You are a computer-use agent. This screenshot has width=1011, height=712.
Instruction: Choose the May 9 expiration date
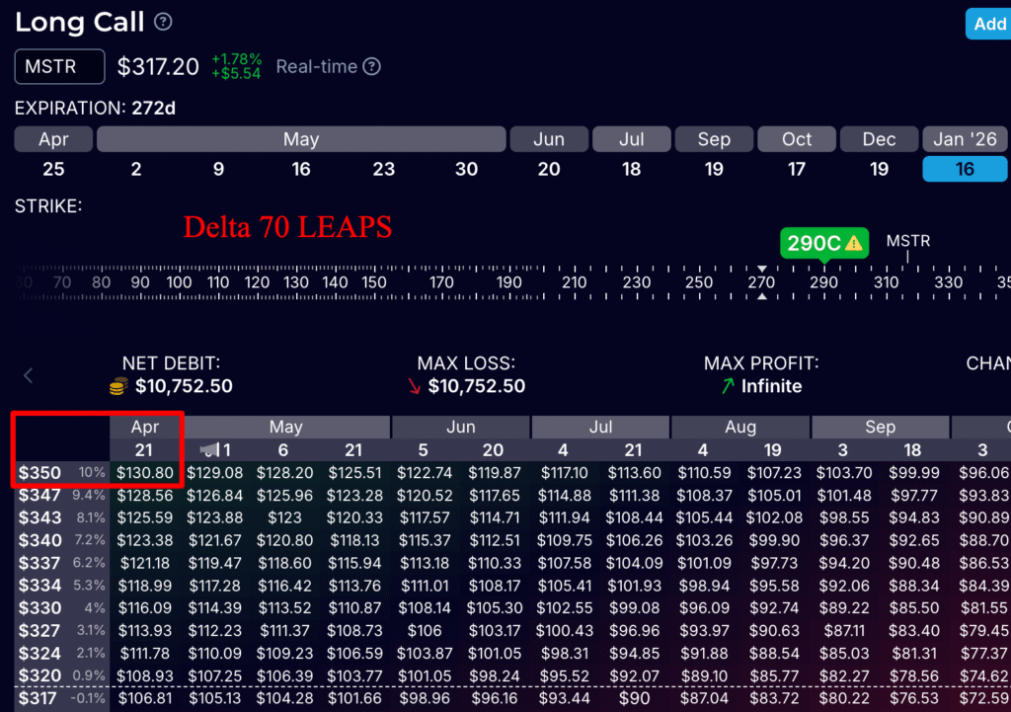[218, 169]
